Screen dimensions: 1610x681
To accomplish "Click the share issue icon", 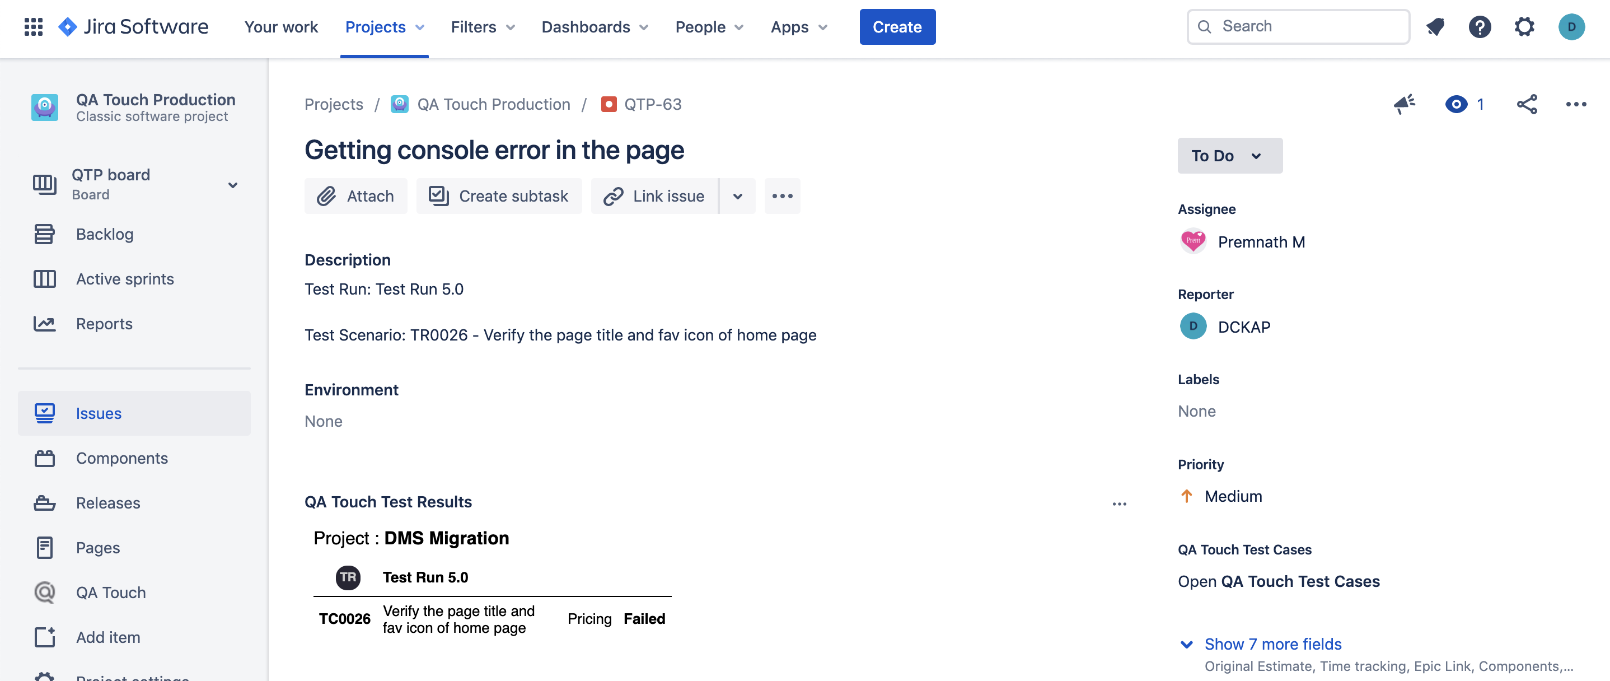I will click(1526, 104).
